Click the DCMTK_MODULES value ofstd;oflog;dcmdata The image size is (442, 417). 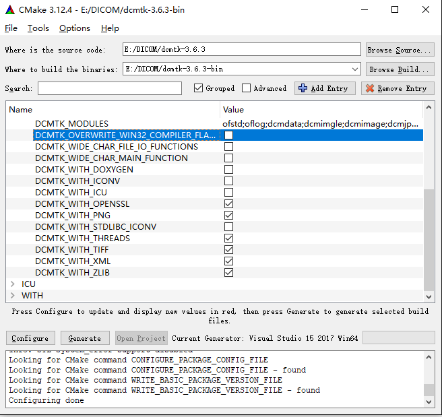pyautogui.click(x=320, y=124)
